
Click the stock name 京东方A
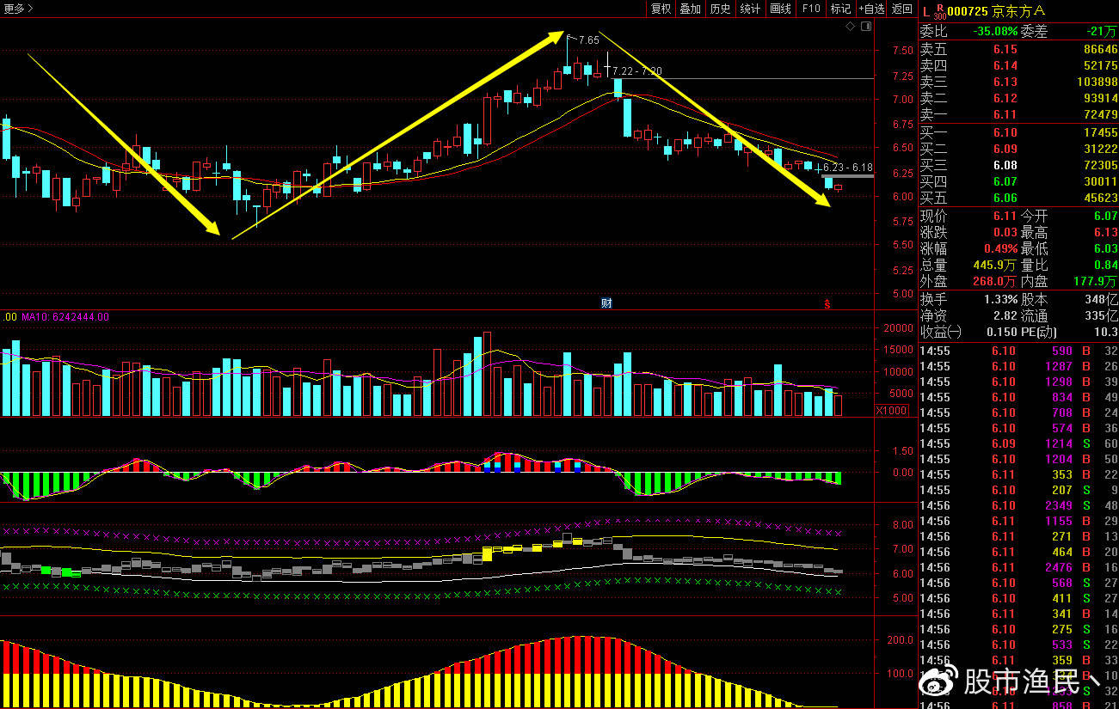1019,11
